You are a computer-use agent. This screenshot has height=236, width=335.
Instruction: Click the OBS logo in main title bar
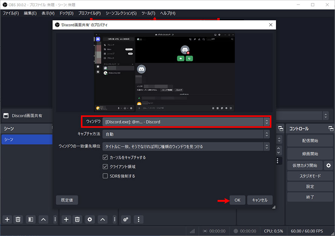5,5
